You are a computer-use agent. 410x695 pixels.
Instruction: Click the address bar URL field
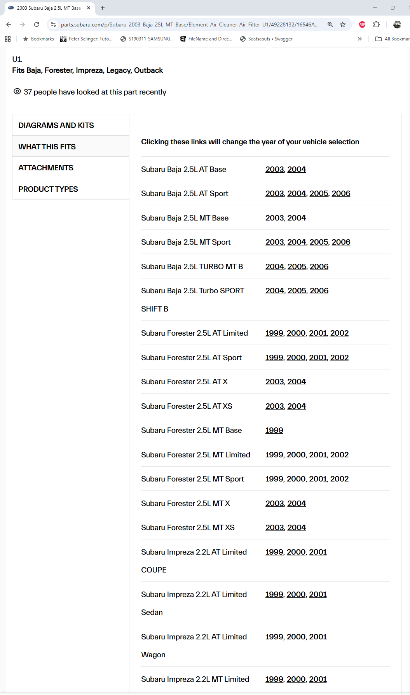click(190, 25)
